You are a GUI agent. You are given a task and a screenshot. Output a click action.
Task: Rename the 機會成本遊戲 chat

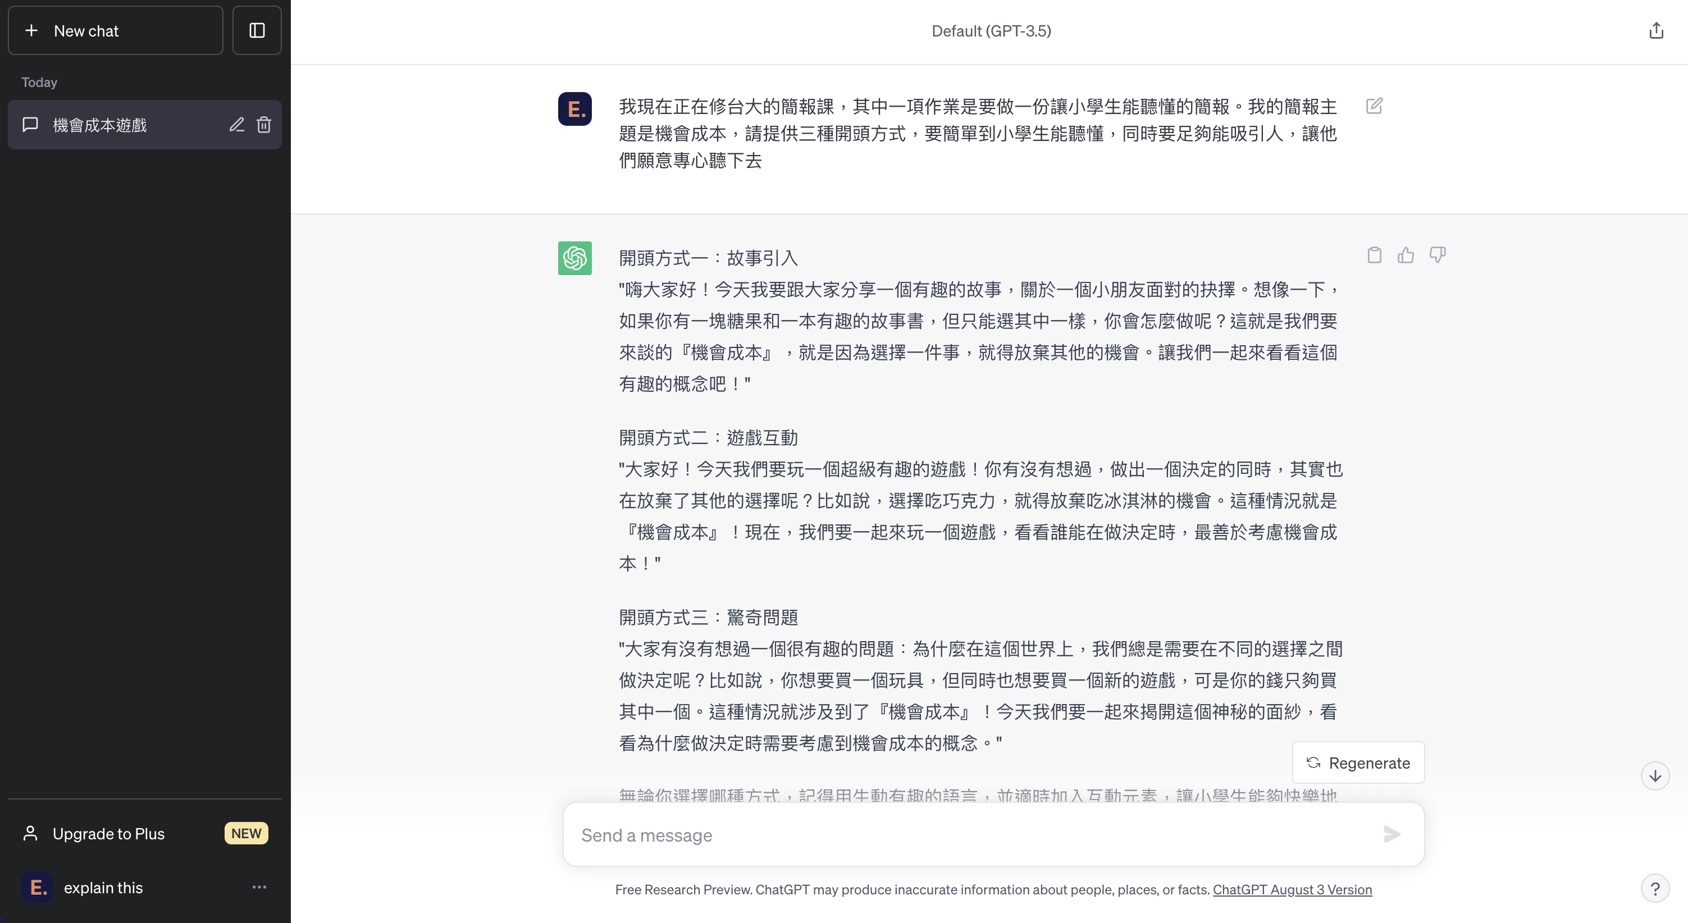pos(237,125)
